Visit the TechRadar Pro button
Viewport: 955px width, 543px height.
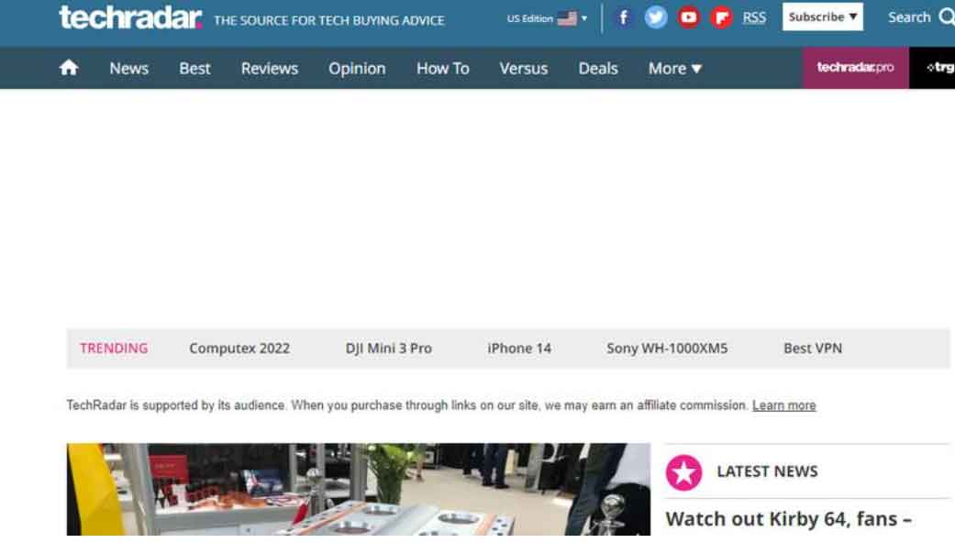855,68
